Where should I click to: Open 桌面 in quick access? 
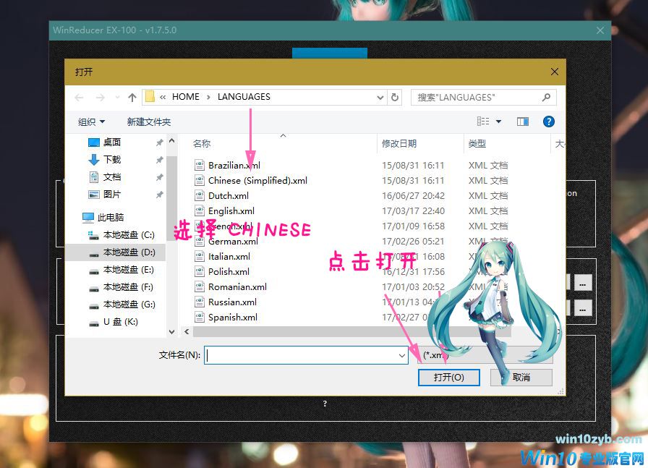click(111, 142)
